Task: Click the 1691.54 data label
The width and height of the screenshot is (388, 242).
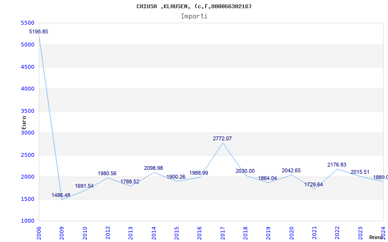Action: 84,186
